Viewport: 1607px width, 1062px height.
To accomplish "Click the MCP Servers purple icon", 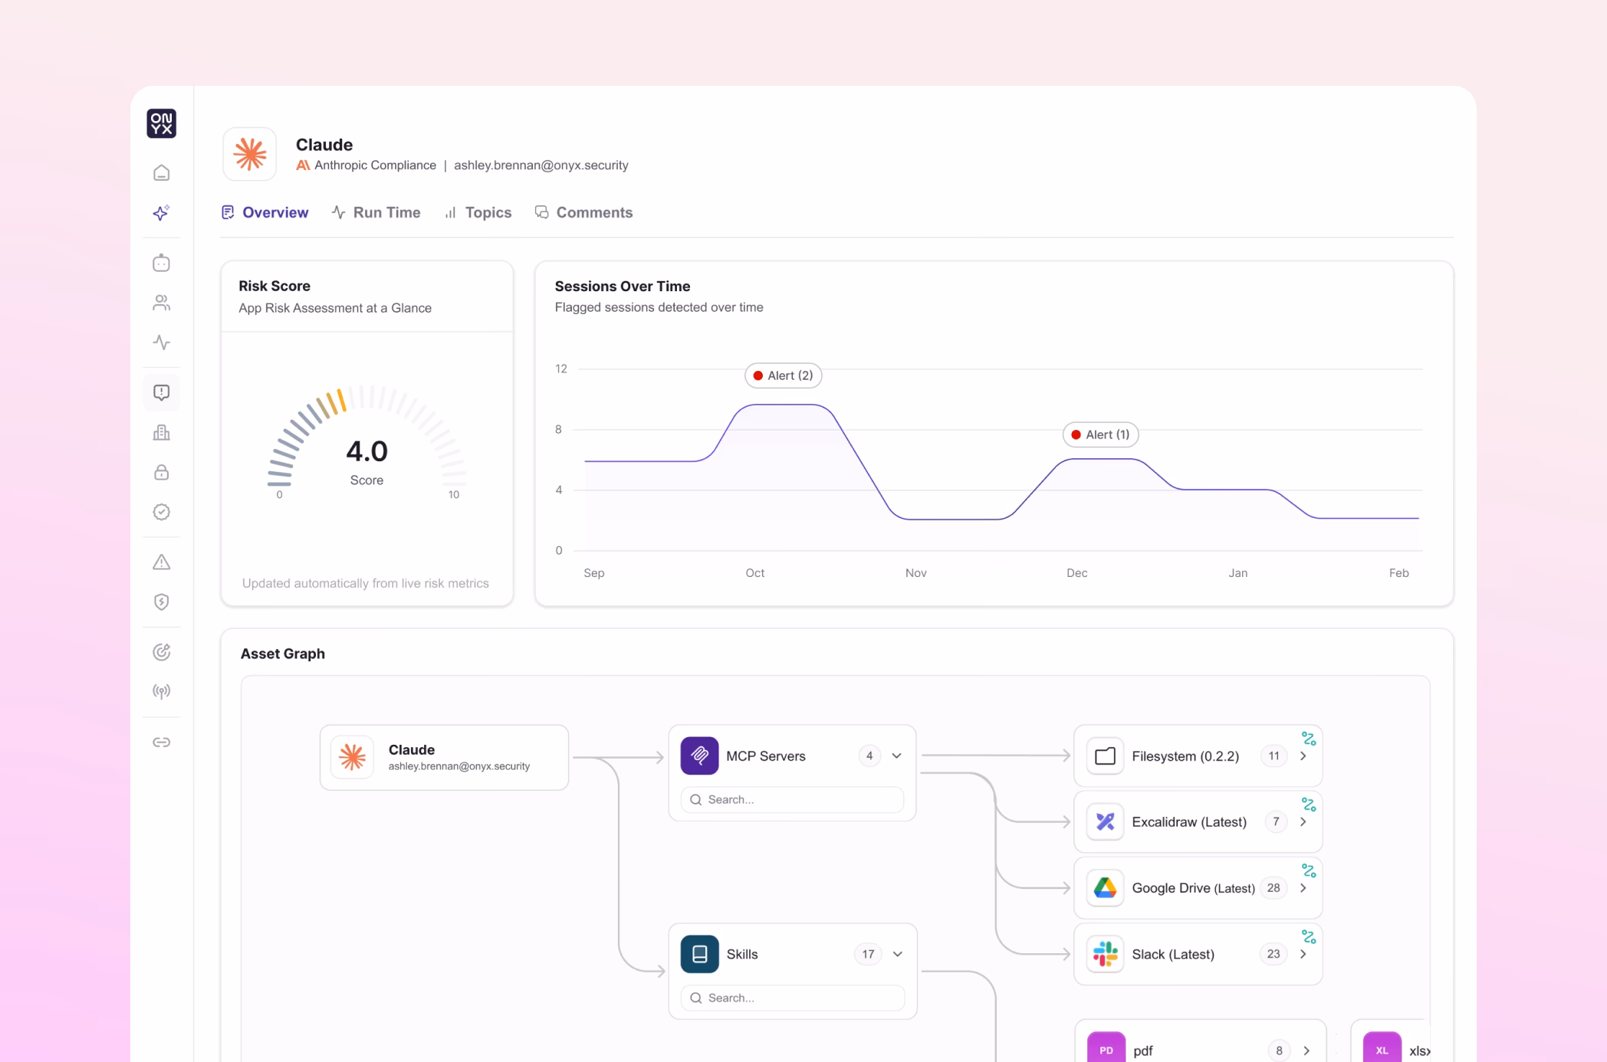I will tap(699, 756).
